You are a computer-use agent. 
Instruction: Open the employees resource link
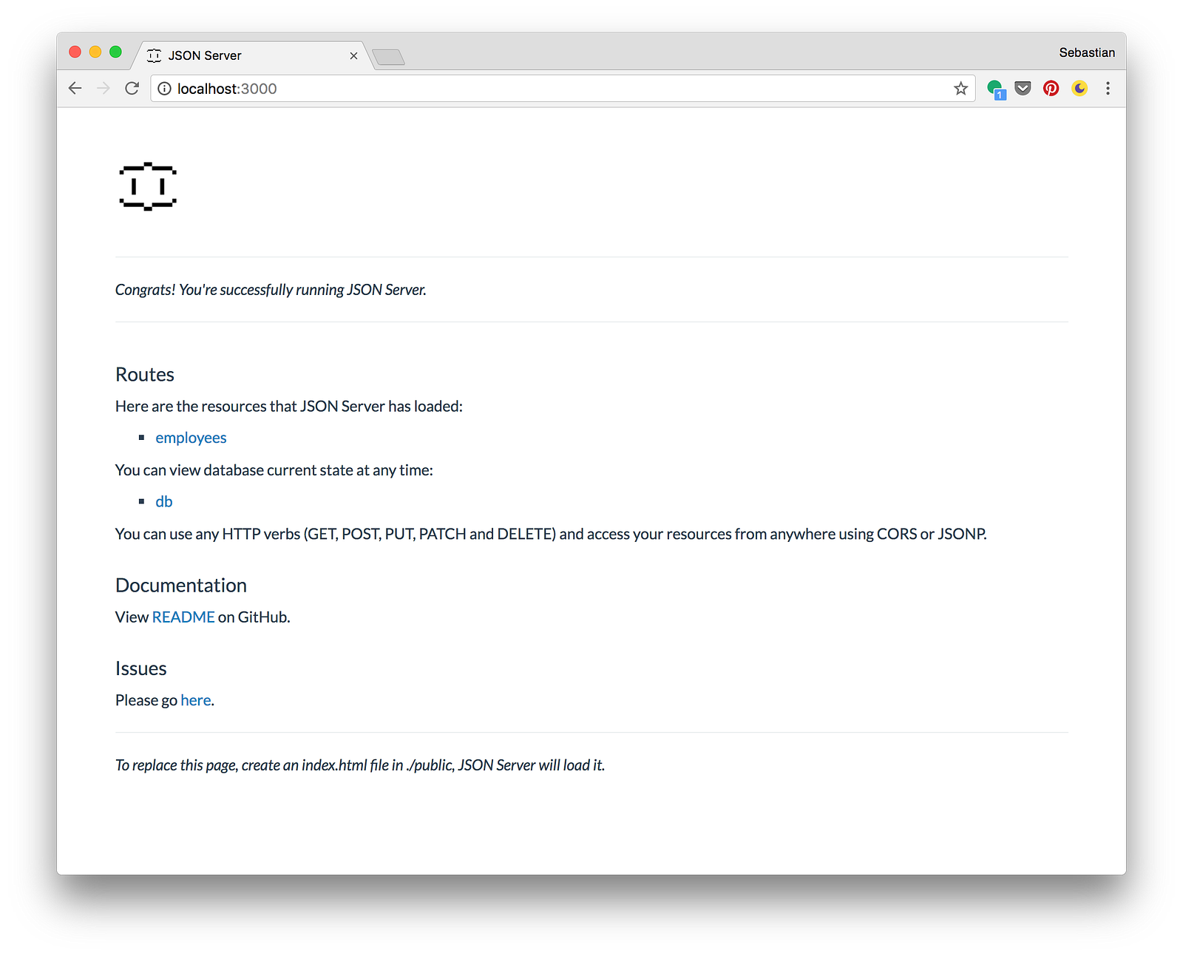[x=191, y=438]
